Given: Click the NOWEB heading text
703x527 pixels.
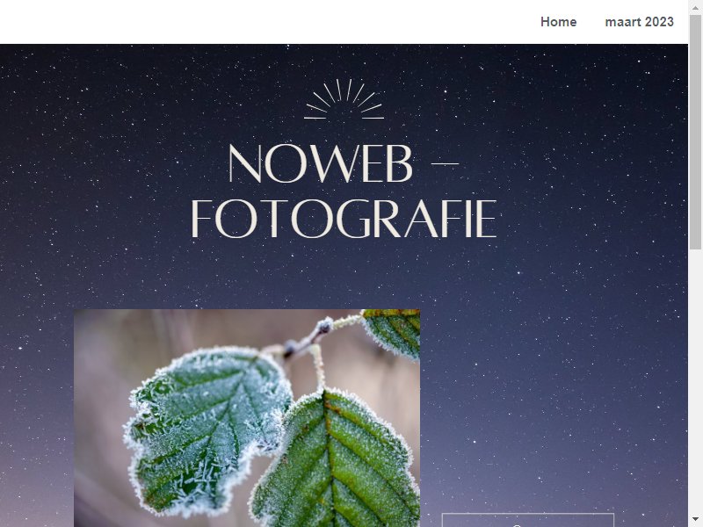Looking at the screenshot, I should (320, 163).
